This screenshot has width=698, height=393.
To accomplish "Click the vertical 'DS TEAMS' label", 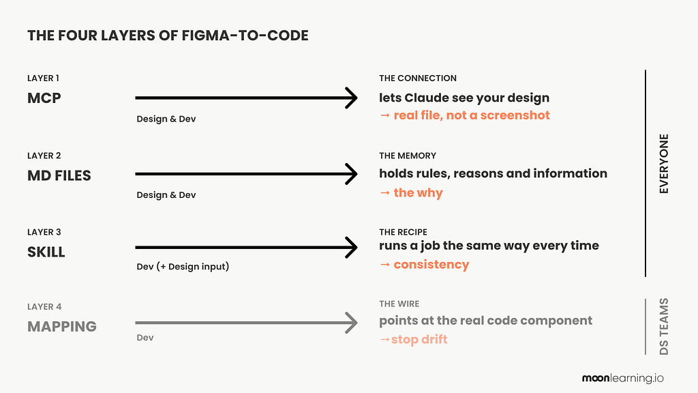I will point(664,327).
